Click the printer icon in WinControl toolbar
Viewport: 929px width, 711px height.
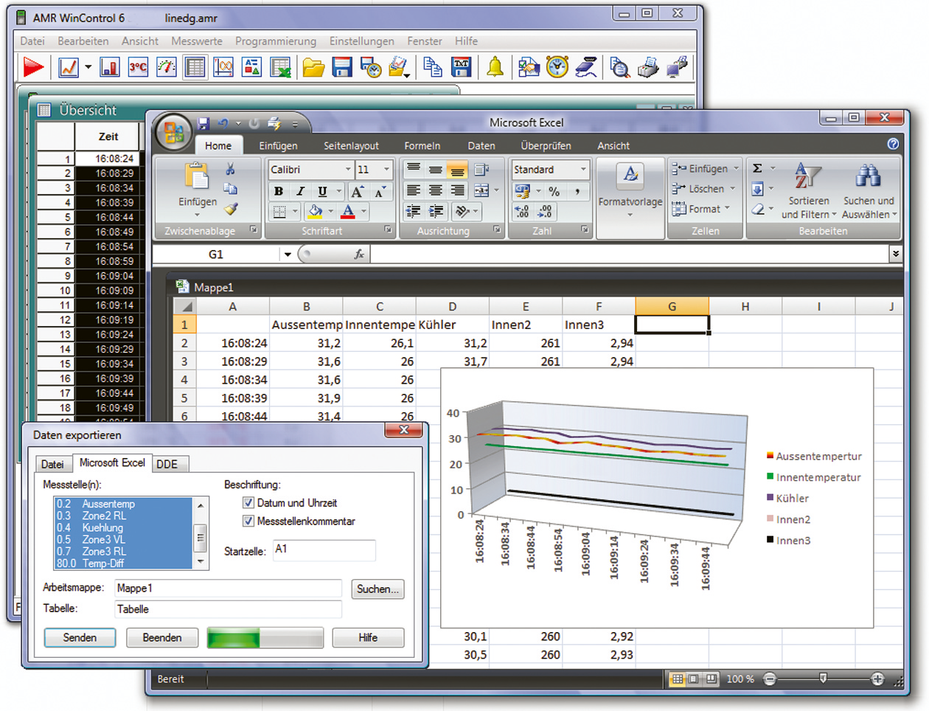648,68
